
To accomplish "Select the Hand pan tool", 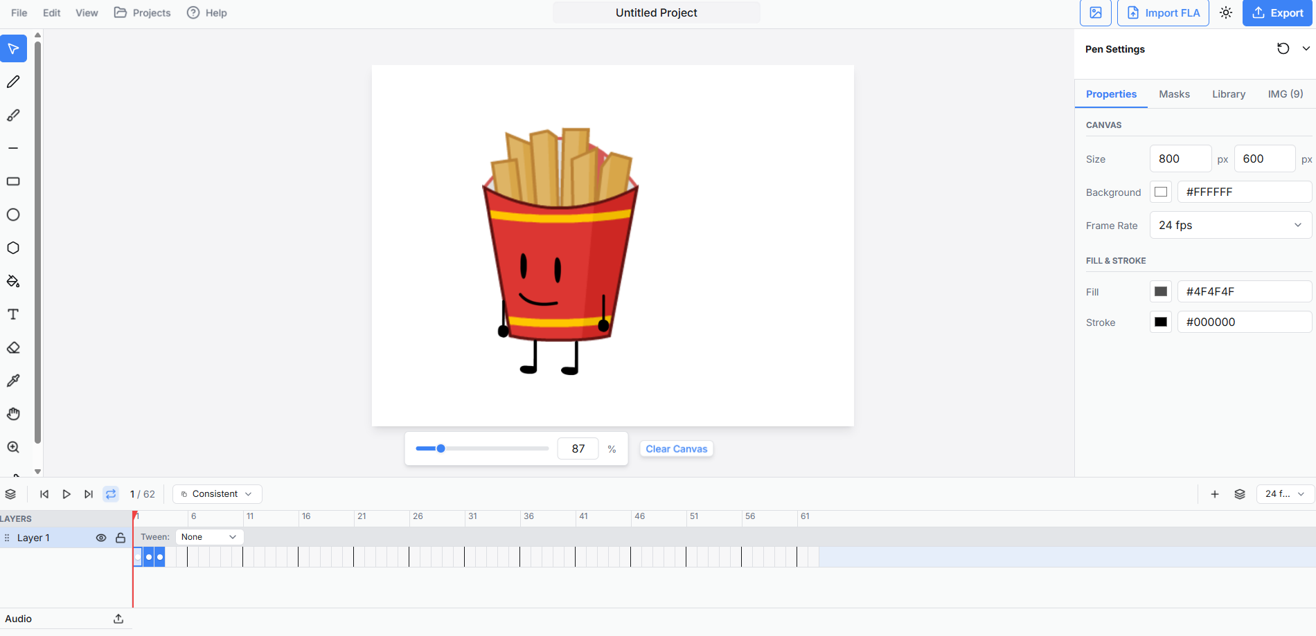I will [13, 414].
